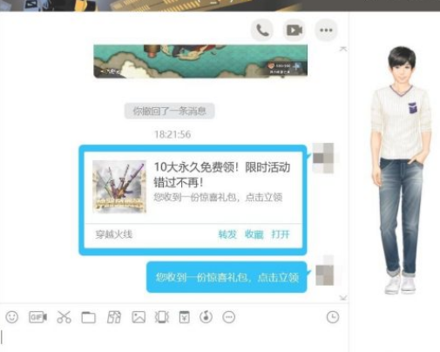Open more options ellipsis at top

click(x=326, y=30)
